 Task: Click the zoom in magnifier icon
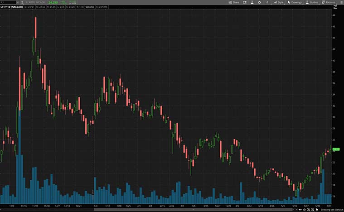click(308, 210)
